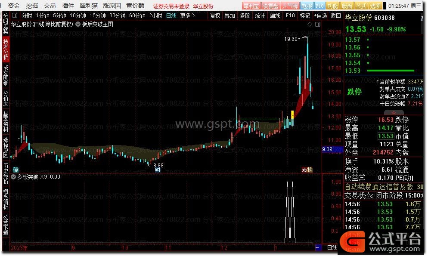Select the 技术分析 sidebar tab
Image resolution: width=428 pixels, height=256 pixels.
point(6,49)
